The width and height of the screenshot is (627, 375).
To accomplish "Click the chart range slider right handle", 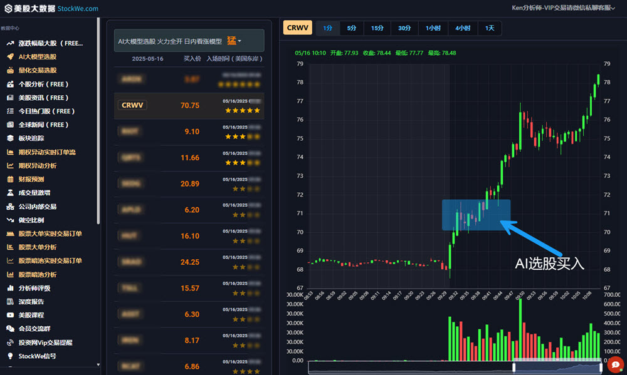I will tap(601, 367).
